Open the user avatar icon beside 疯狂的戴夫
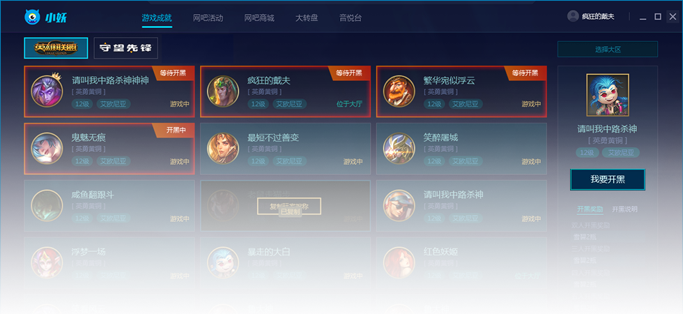This screenshot has height=314, width=683. (573, 16)
